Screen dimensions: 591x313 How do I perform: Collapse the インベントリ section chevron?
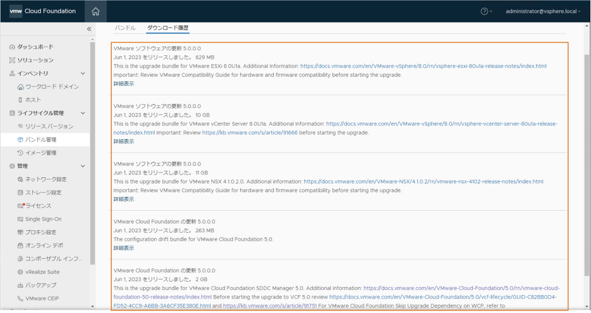tap(83, 73)
